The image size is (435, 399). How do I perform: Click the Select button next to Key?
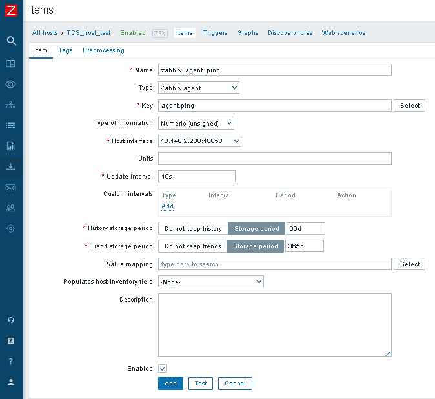point(409,106)
